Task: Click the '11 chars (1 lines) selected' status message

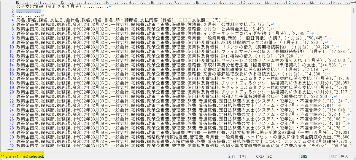Action: coord(22,156)
